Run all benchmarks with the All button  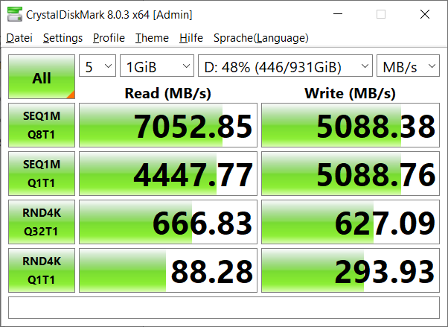(x=42, y=77)
